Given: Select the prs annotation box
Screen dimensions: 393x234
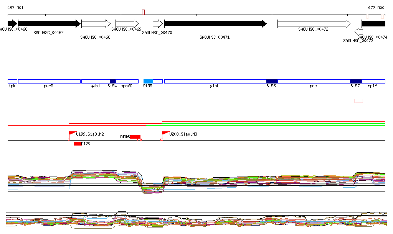Looking at the screenshot, I should coord(314,81).
